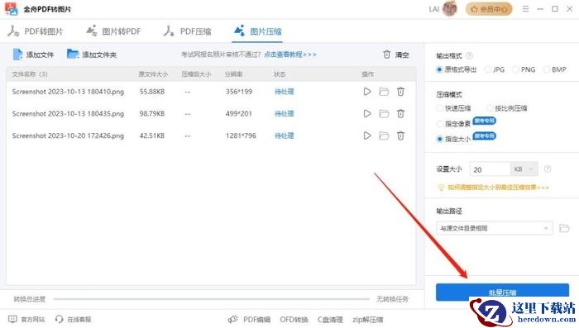Screen dimensions: 579x328
Task: Click the 无转换任务 status text
Action: (x=392, y=299)
